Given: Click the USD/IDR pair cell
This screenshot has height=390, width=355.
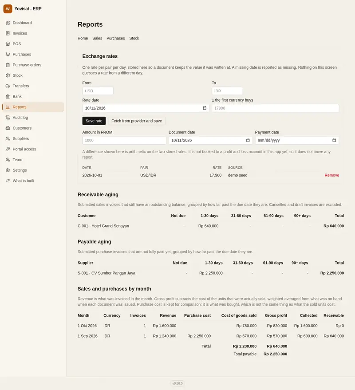Looking at the screenshot, I should tap(148, 175).
